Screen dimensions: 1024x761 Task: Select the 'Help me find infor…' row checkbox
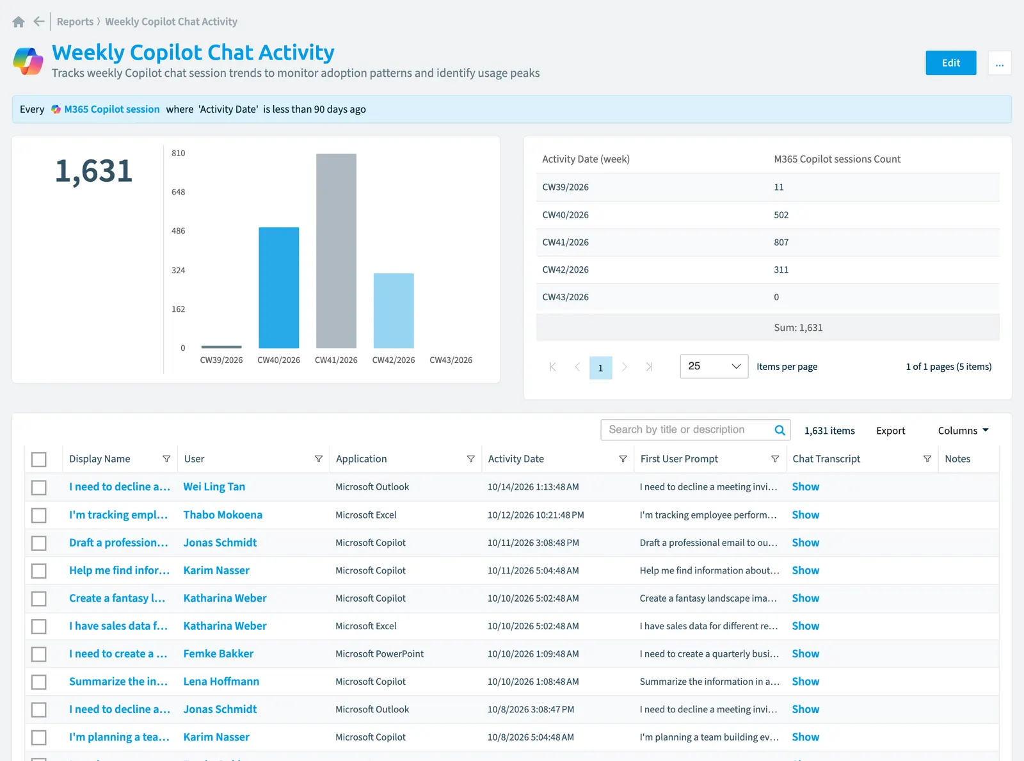click(x=39, y=571)
